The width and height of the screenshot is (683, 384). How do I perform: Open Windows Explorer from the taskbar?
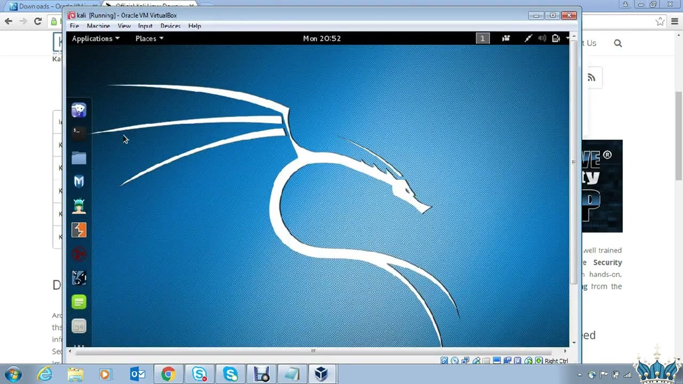tap(75, 374)
